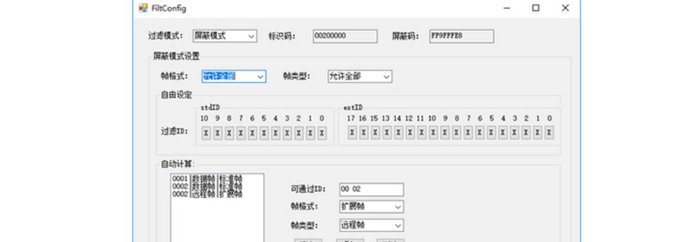
Task: Toggle extID bit 15 filter box
Action: [x=375, y=133]
